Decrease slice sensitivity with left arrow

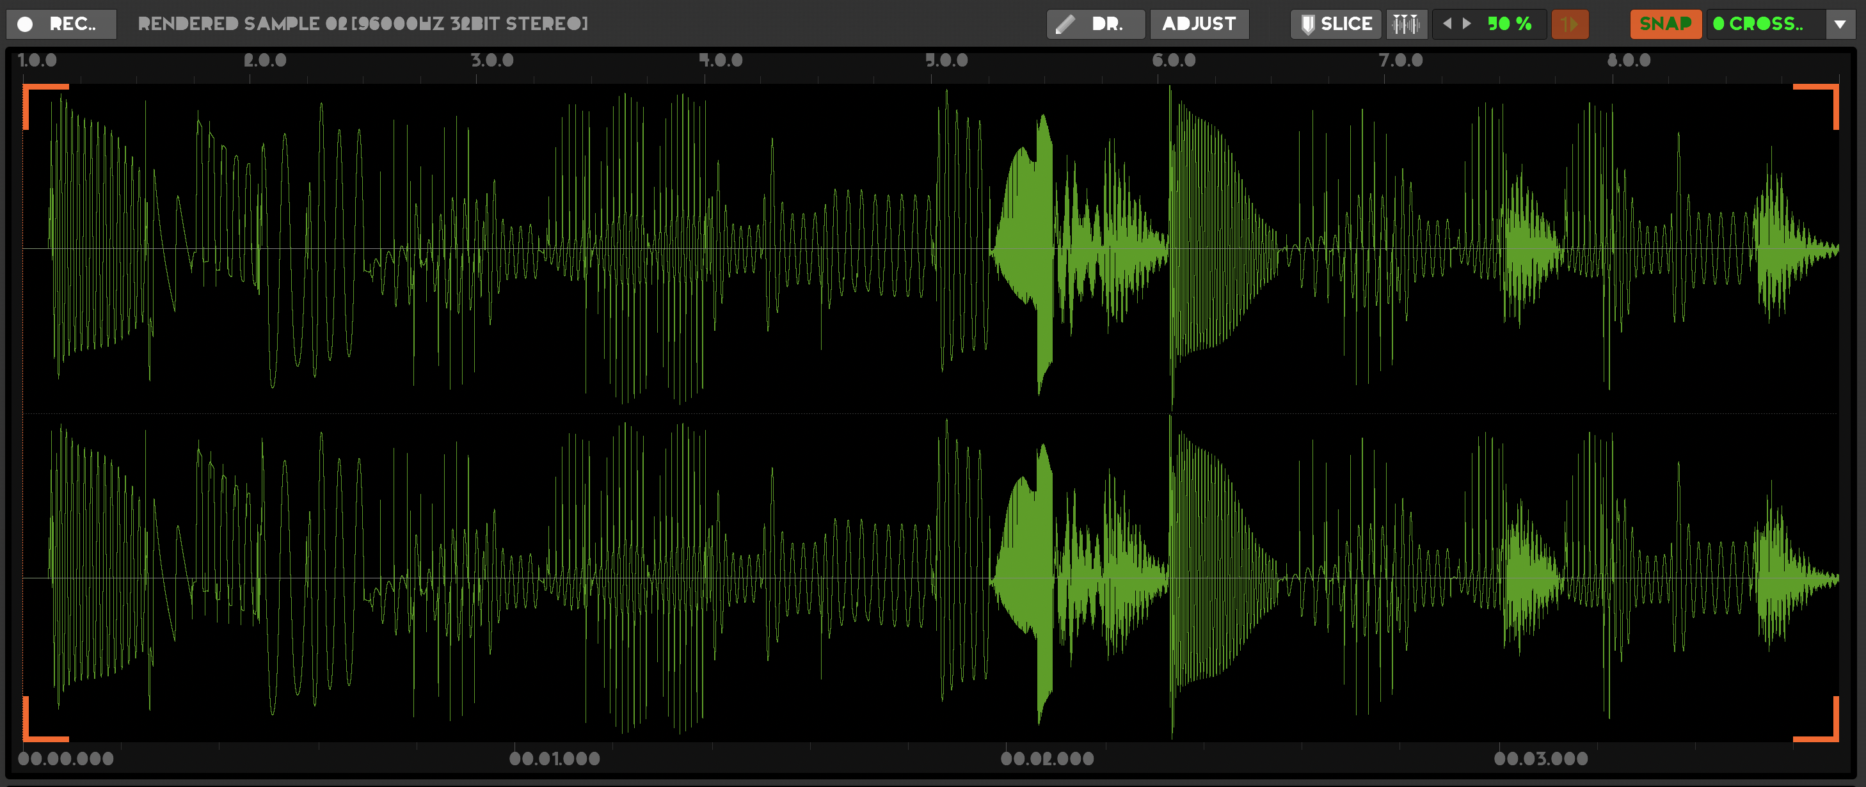[x=1447, y=23]
